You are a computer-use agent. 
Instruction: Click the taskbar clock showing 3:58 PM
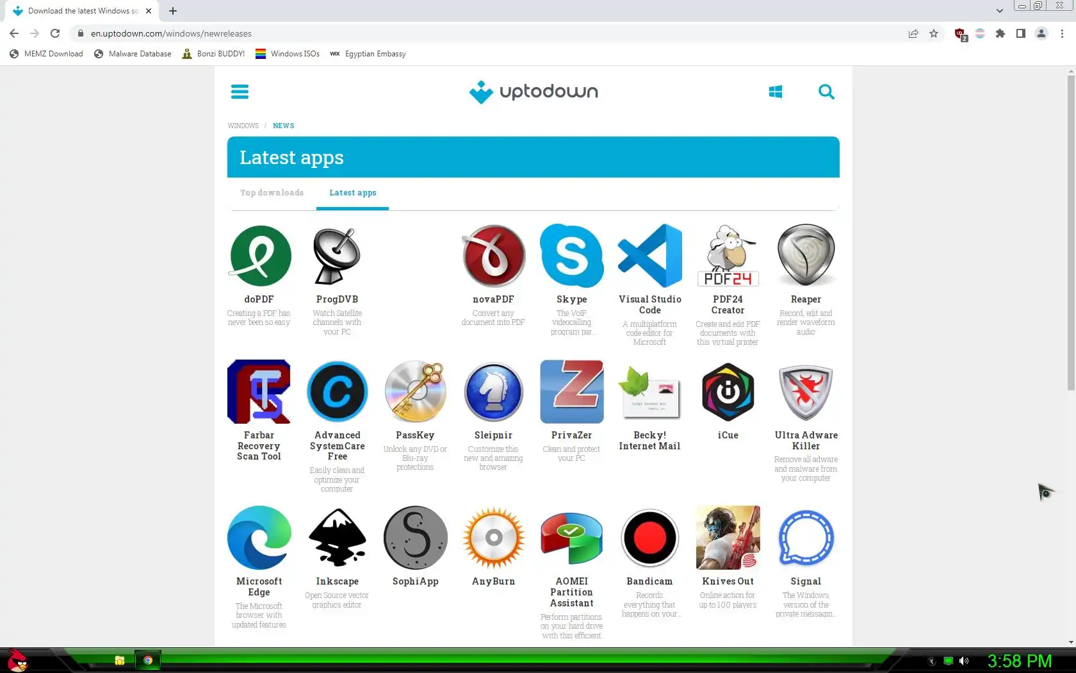[1020, 661]
